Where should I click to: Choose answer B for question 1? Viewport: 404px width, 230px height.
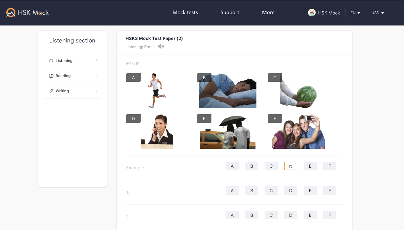252,191
